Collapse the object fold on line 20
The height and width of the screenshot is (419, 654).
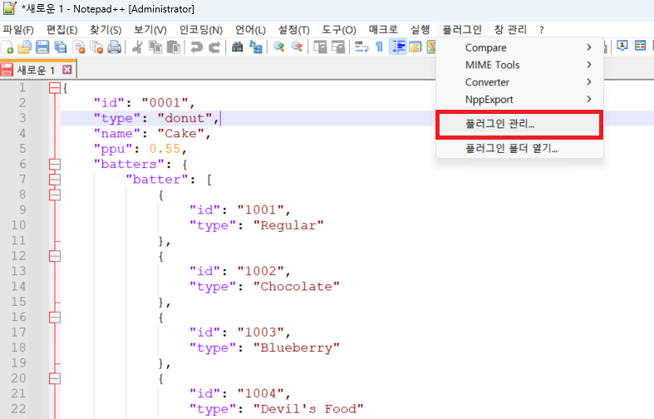[x=55, y=378]
